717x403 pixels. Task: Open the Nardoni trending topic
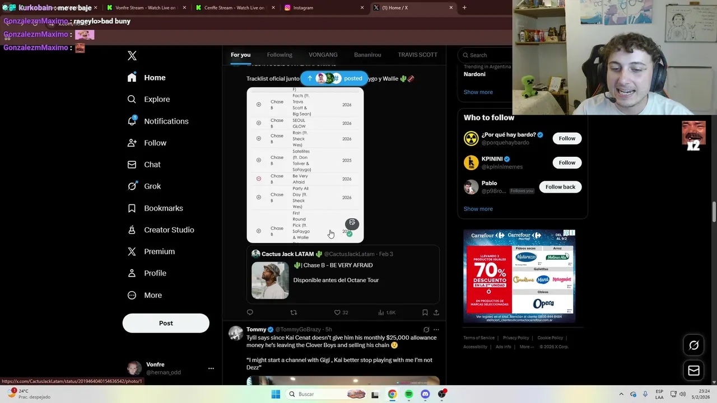(474, 74)
